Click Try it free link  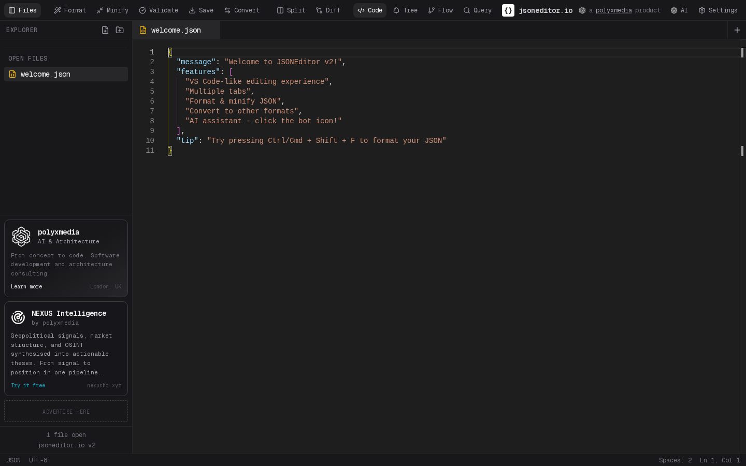pyautogui.click(x=28, y=385)
